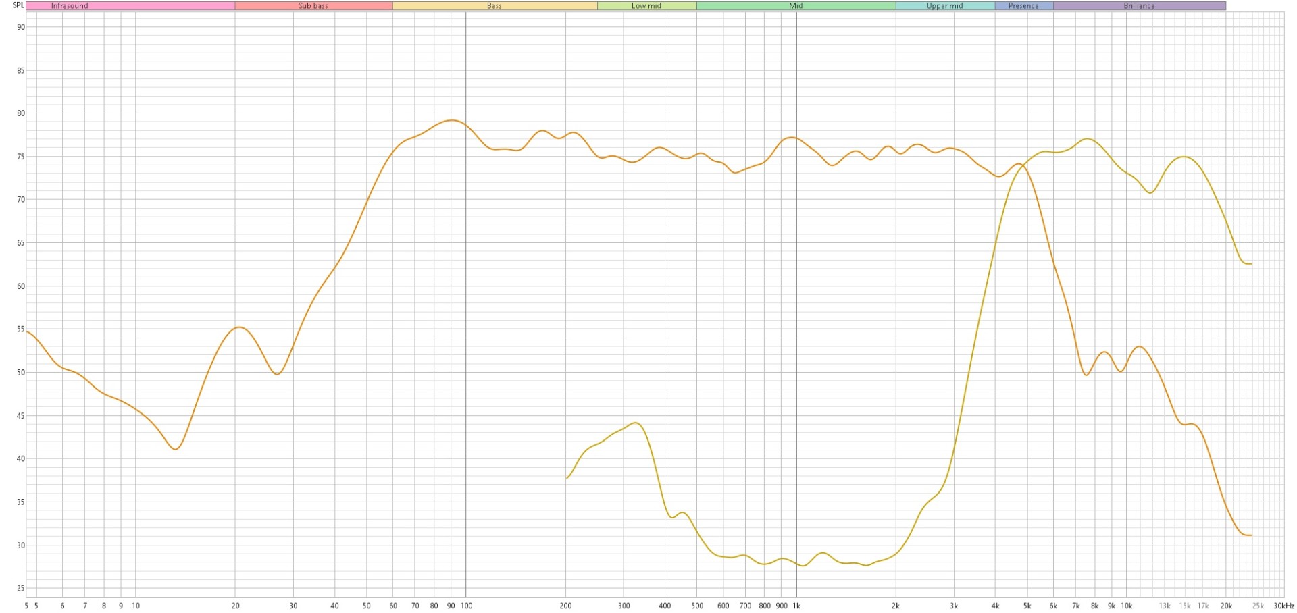Image resolution: width=1297 pixels, height=613 pixels.
Task: Select the Upper mid band header
Action: pos(944,6)
